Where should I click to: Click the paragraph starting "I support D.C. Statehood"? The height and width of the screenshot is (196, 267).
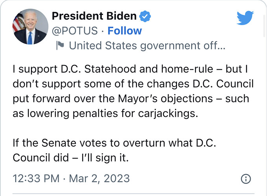tap(133, 91)
